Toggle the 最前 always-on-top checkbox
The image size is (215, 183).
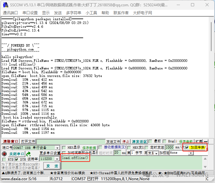click(150, 141)
